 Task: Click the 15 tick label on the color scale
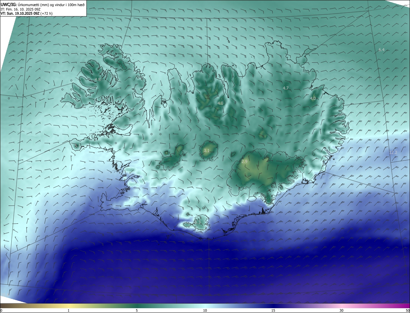click(x=273, y=310)
